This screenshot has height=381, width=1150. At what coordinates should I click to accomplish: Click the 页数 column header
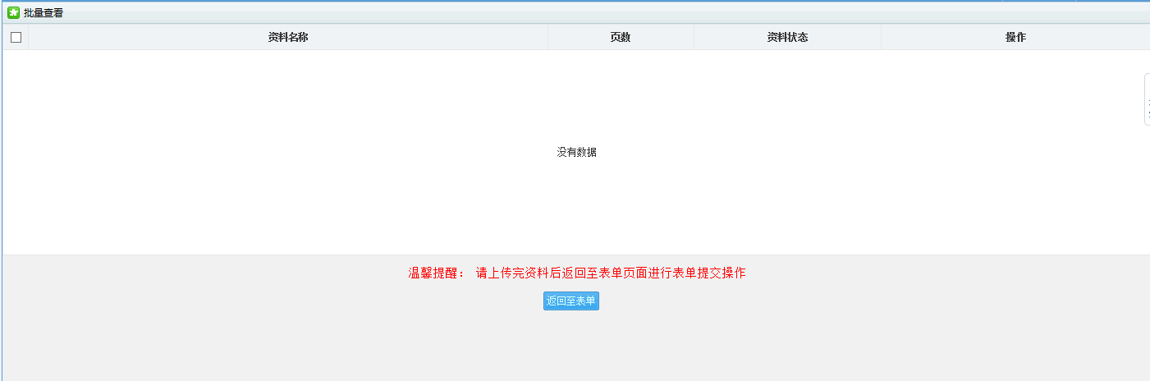click(621, 37)
